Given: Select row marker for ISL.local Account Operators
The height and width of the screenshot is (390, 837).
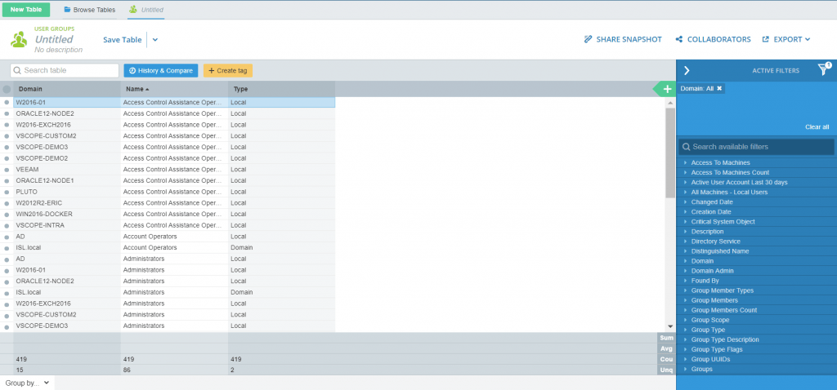Looking at the screenshot, I should coord(7,248).
